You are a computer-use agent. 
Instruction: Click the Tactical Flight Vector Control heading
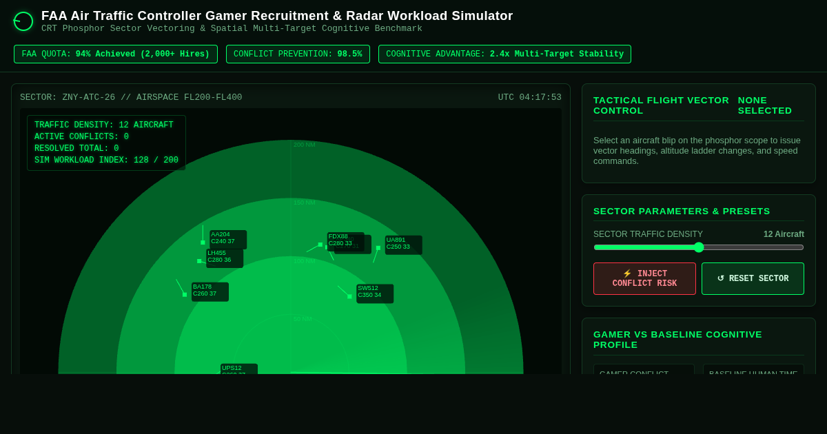[662, 105]
